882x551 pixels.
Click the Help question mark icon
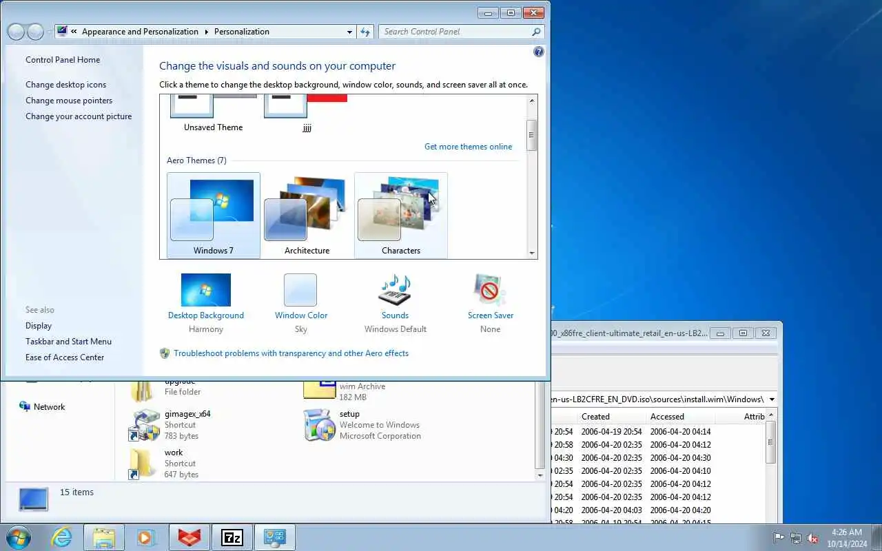pos(539,52)
